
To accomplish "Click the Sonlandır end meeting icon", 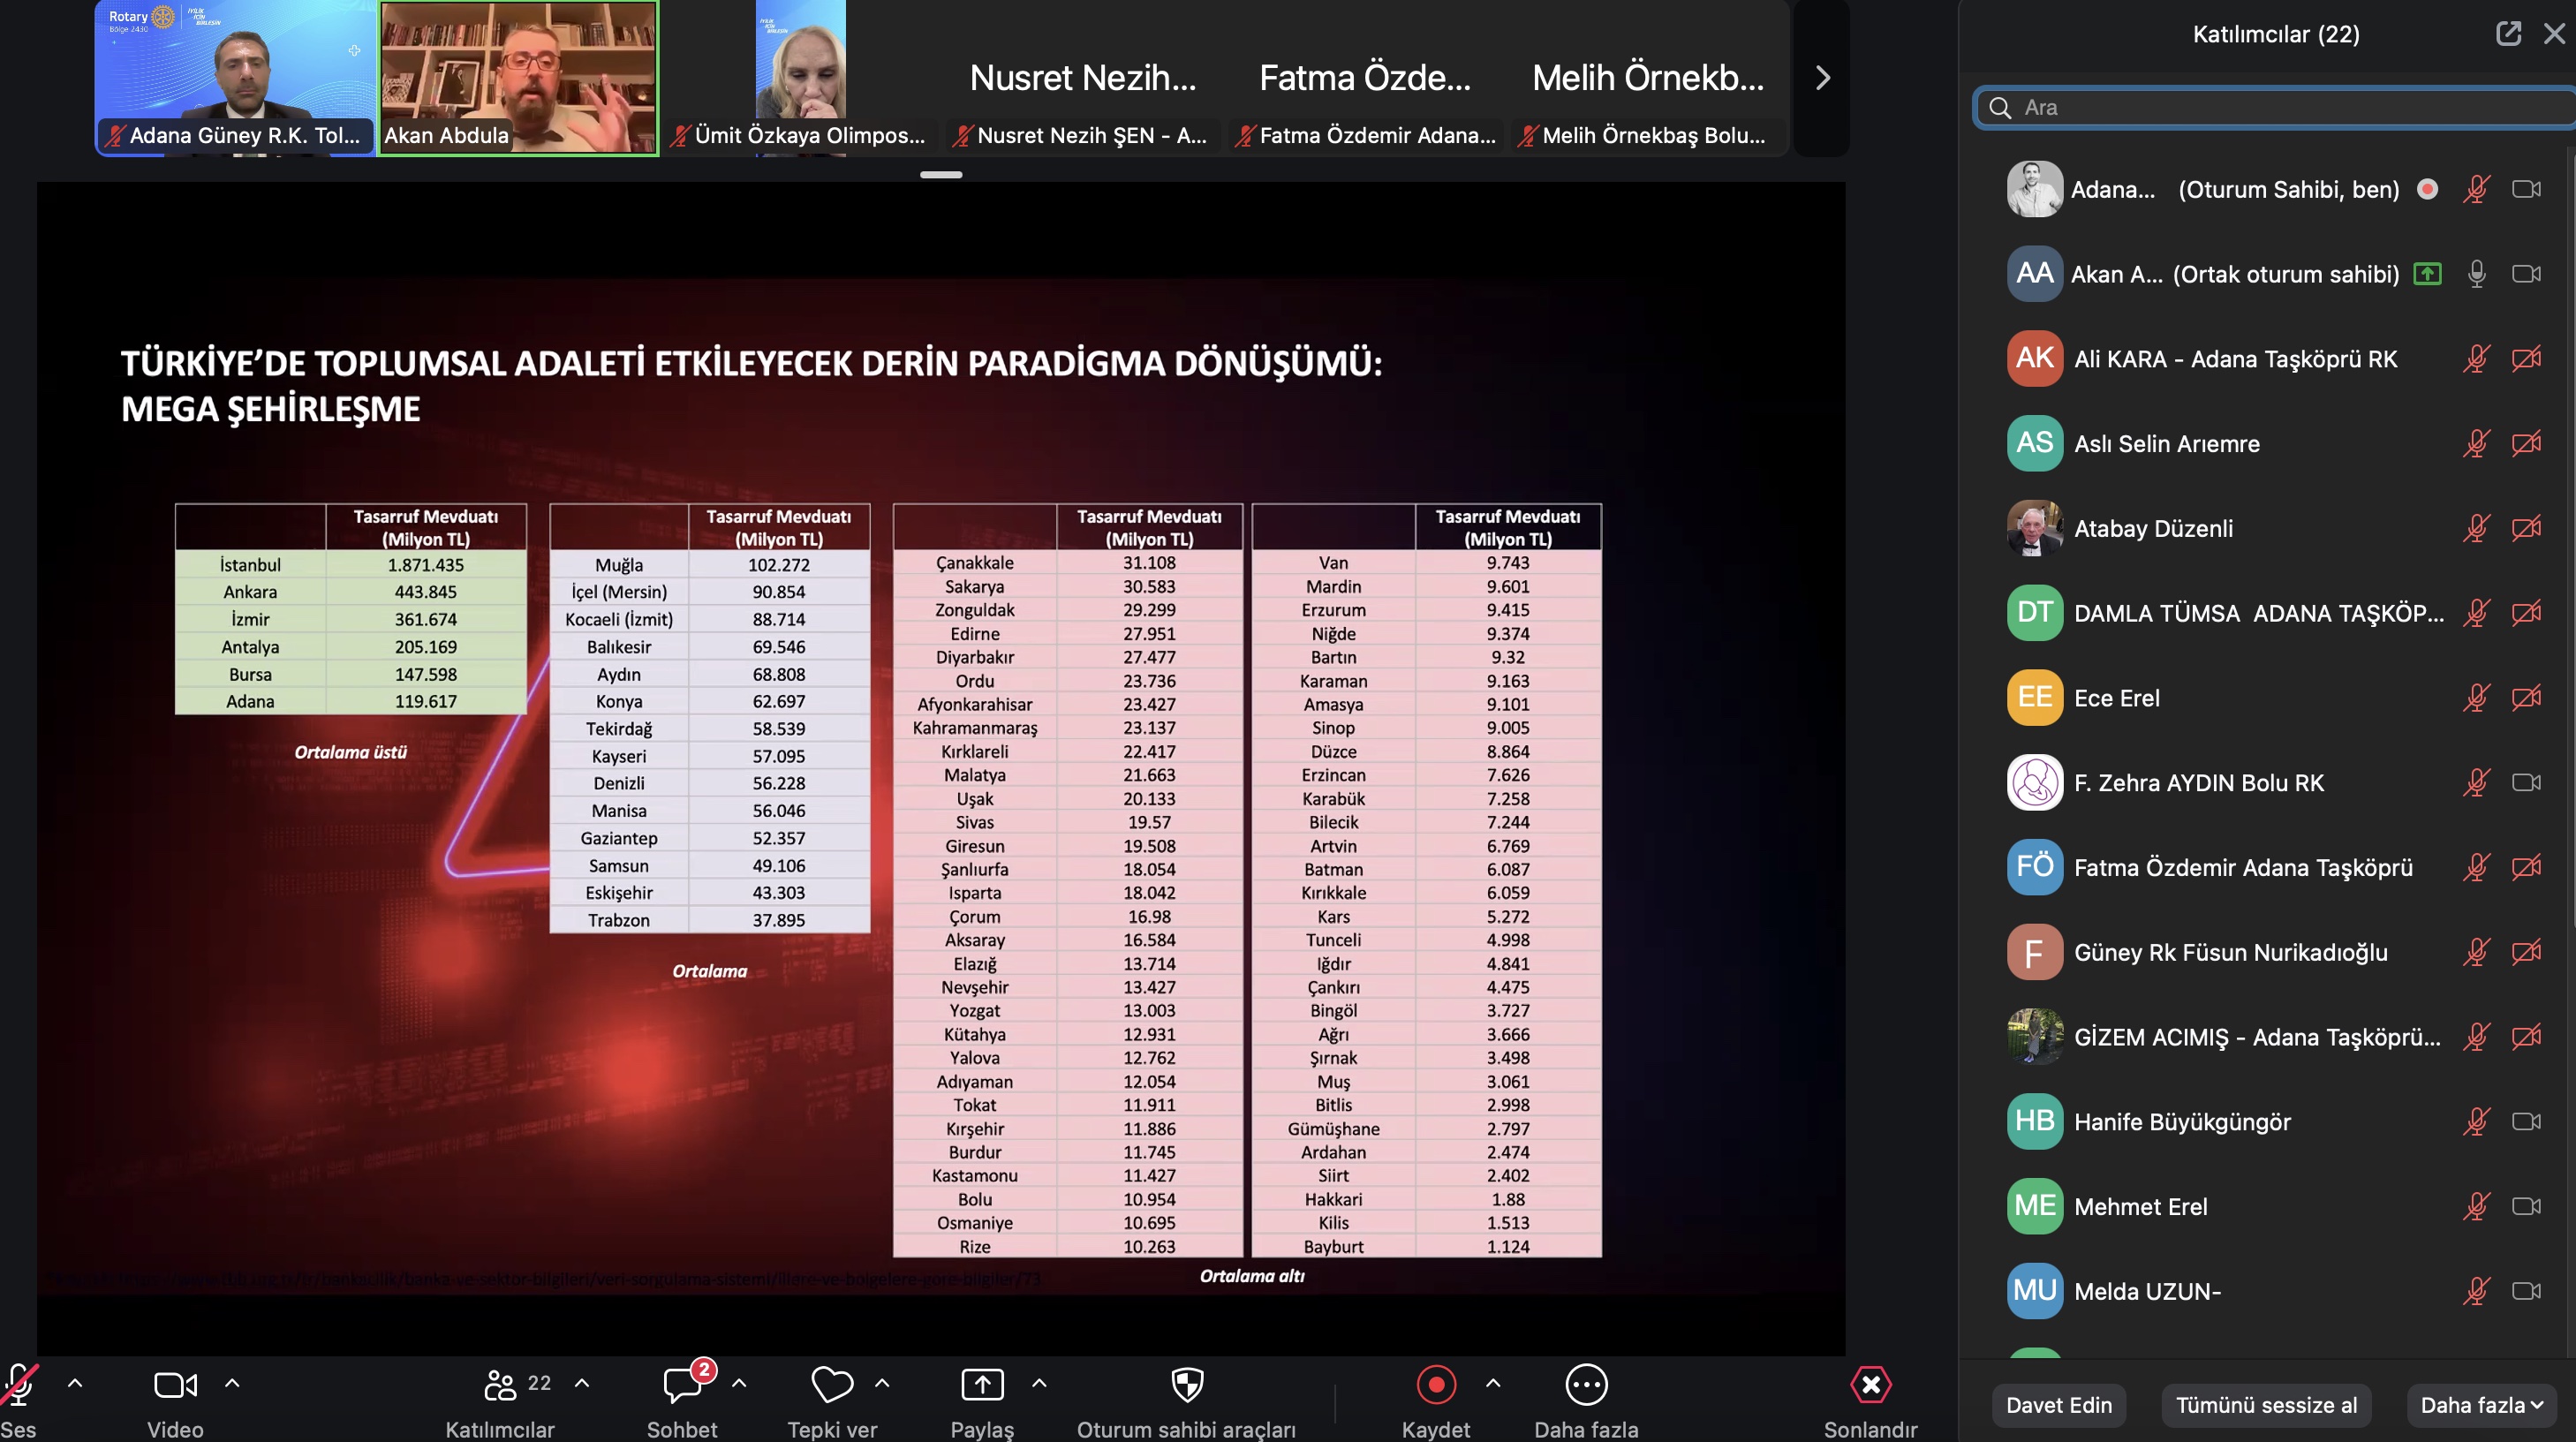I will coord(1870,1386).
